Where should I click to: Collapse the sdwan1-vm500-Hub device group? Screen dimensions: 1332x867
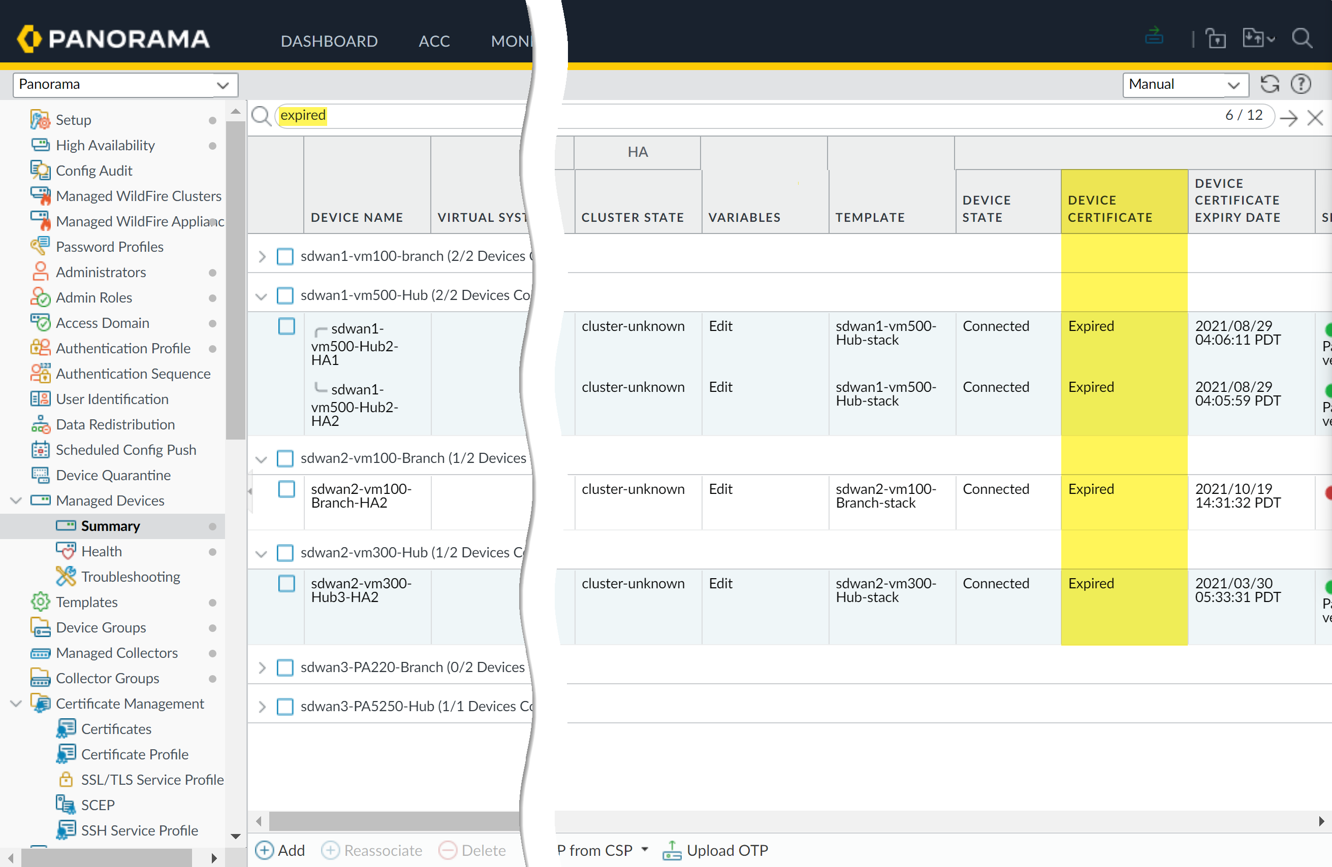coord(261,296)
